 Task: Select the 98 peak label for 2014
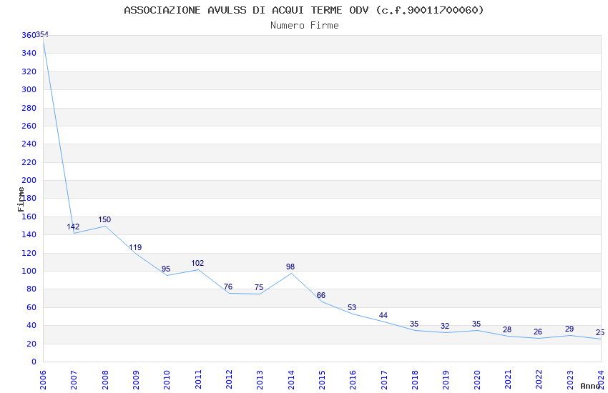click(x=290, y=267)
